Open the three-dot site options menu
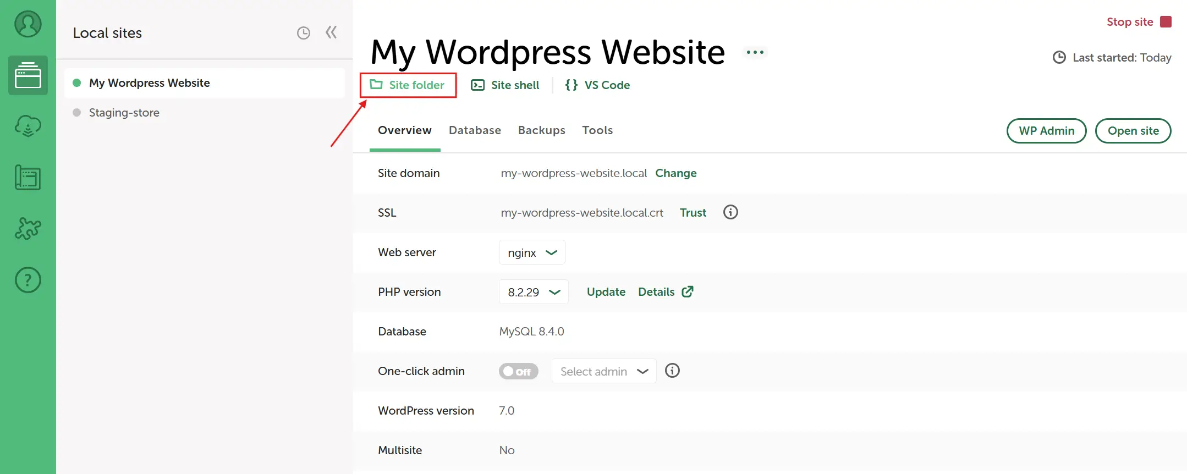This screenshot has width=1187, height=474. [755, 52]
